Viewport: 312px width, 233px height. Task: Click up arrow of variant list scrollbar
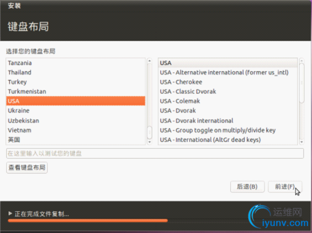pos(301,61)
